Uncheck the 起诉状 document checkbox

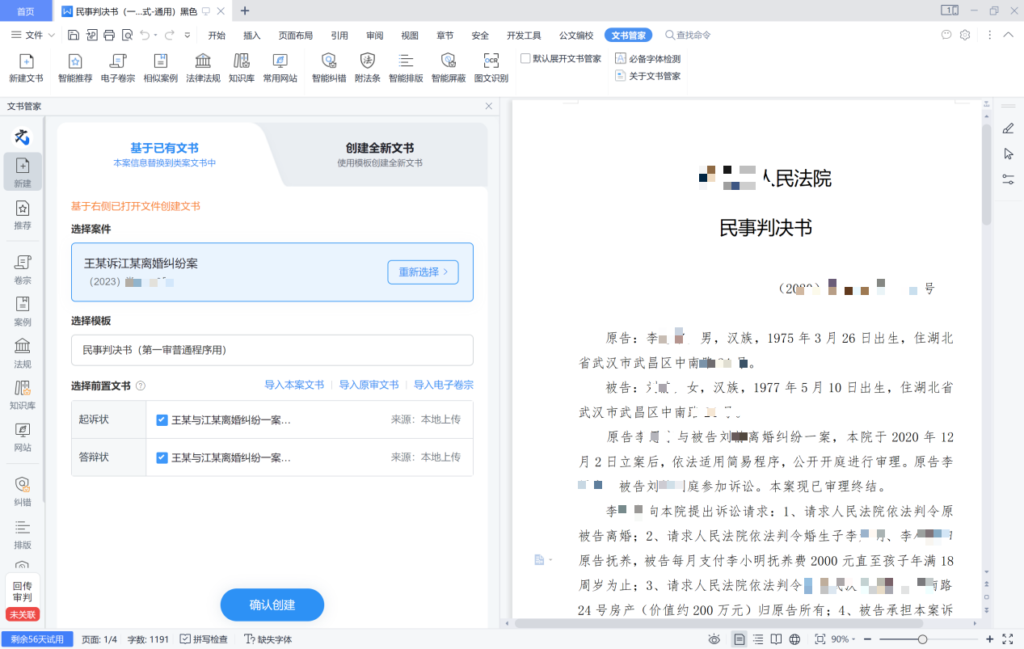162,420
